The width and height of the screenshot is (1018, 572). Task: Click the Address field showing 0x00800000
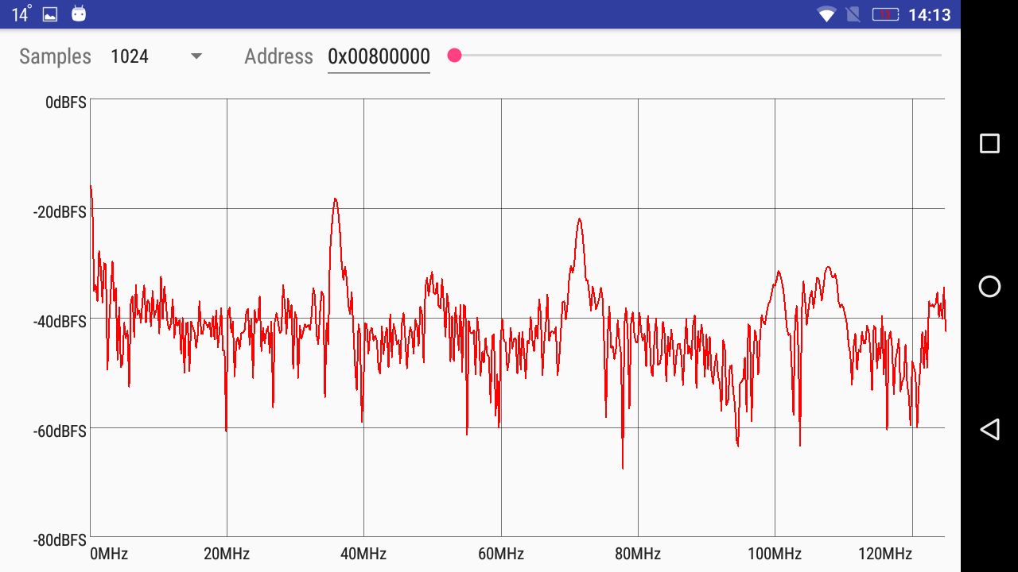[379, 56]
